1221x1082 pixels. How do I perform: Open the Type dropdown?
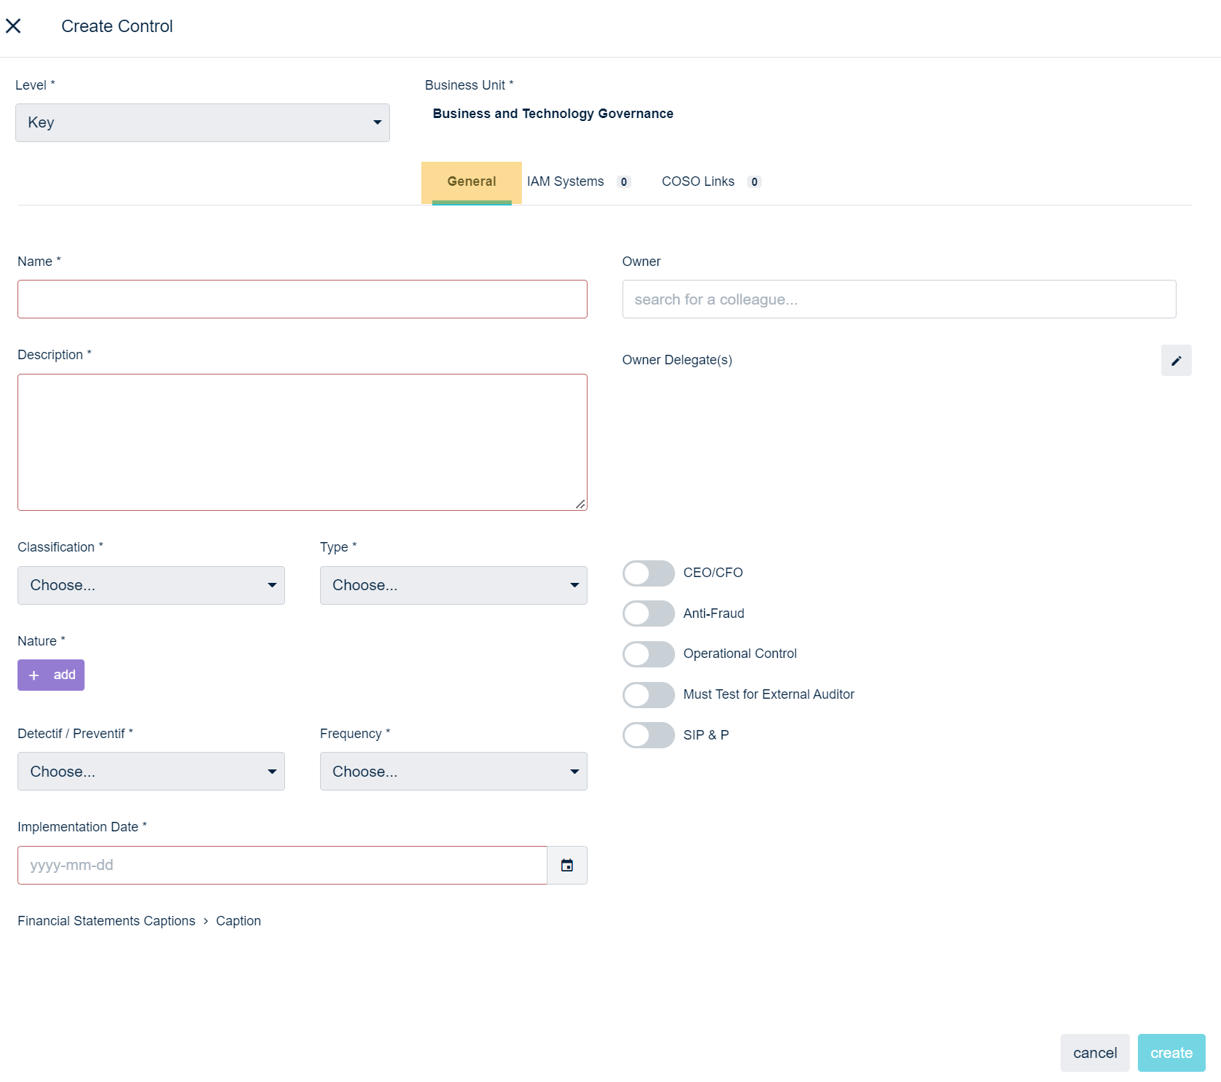click(453, 586)
